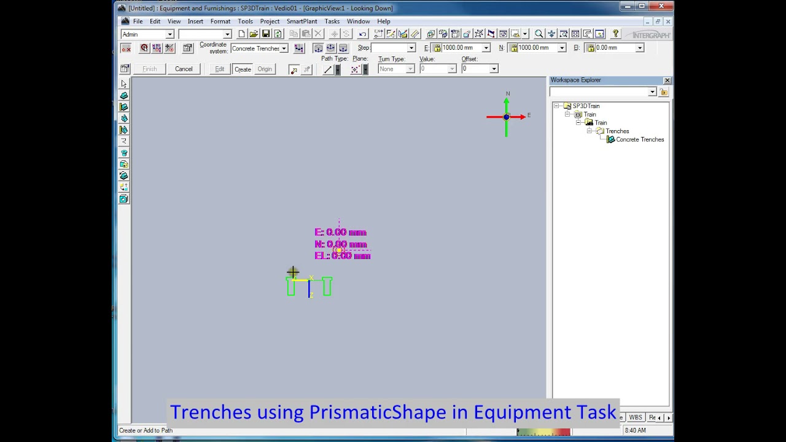Viewport: 786px width, 442px height.
Task: Click the Workspace Explorer padlock icon
Action: 664,92
